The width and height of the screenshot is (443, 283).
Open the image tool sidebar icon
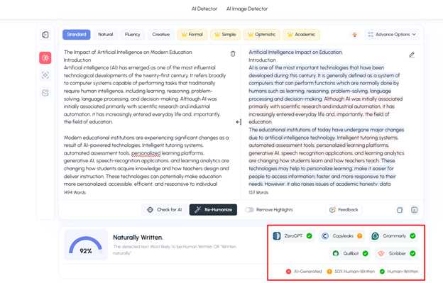[x=45, y=92]
